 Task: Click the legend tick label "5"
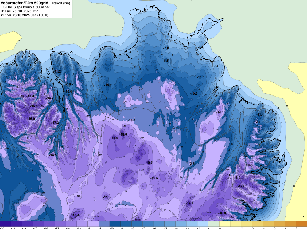pos(275,228)
